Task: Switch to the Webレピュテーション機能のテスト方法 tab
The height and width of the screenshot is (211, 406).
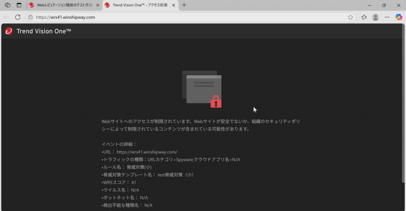Action: pos(63,5)
